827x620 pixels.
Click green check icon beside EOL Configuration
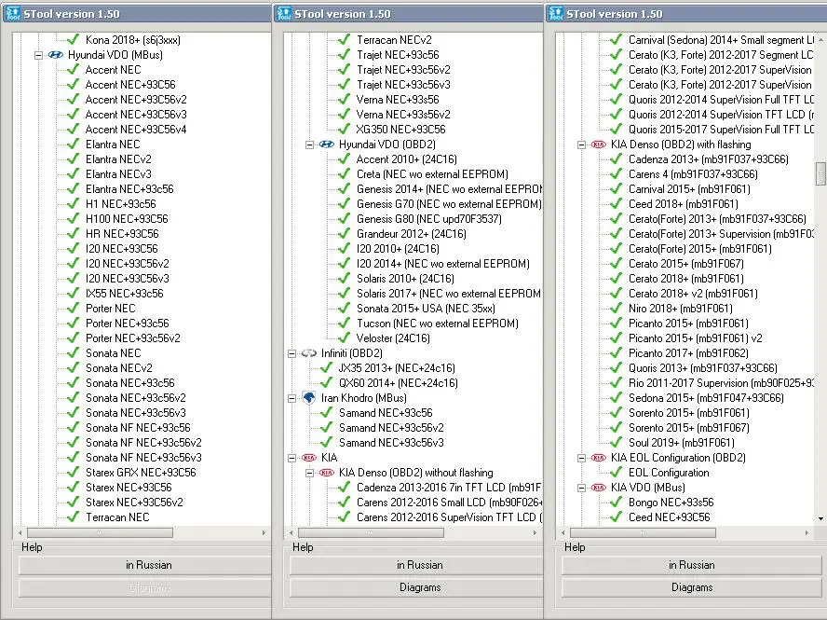(x=616, y=473)
